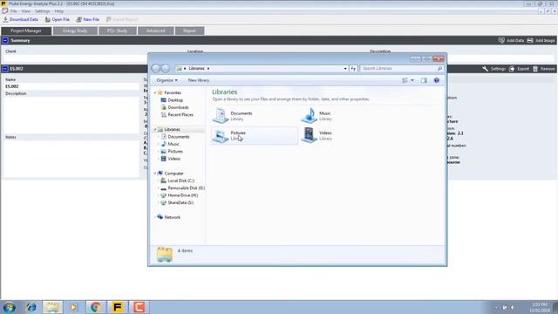Screen dimensions: 558x314
Task: Open the change view options dropdown arrow
Action: (x=412, y=80)
